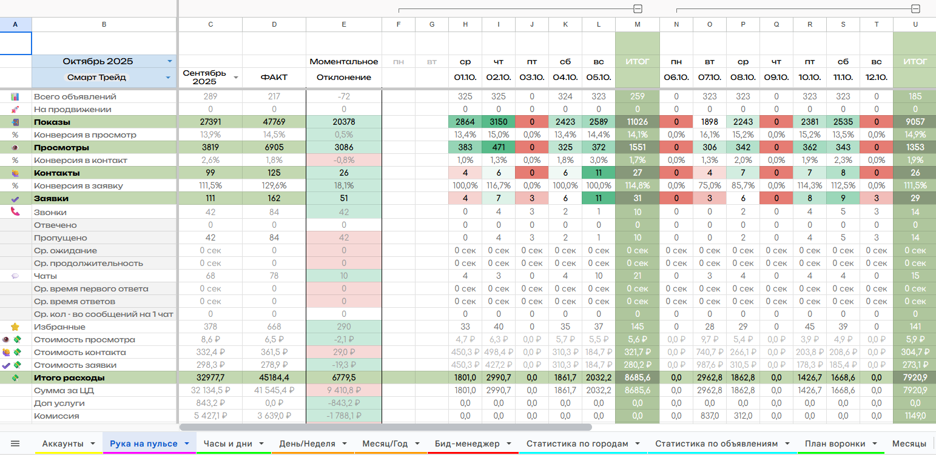Select the Стоимость заявки cell 987,6 ₽
Viewport: 936px width, 455px height.
[x=710, y=365]
